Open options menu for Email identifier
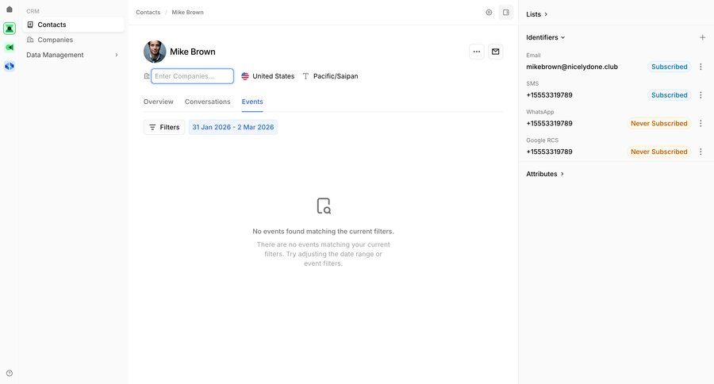 pyautogui.click(x=701, y=67)
